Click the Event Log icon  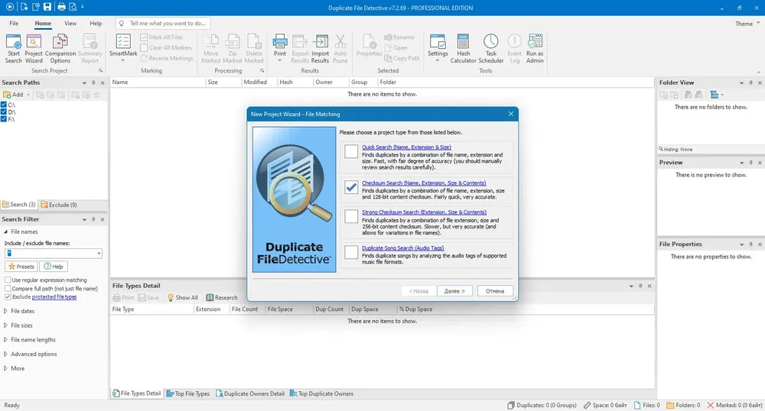514,49
